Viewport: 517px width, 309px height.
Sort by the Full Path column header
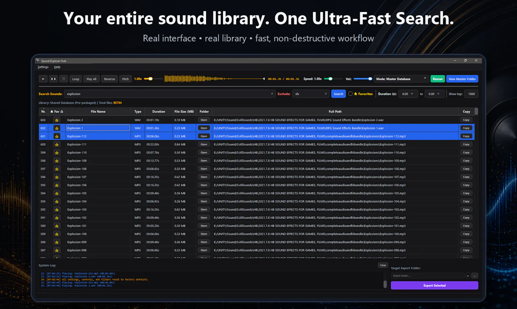[335, 111]
